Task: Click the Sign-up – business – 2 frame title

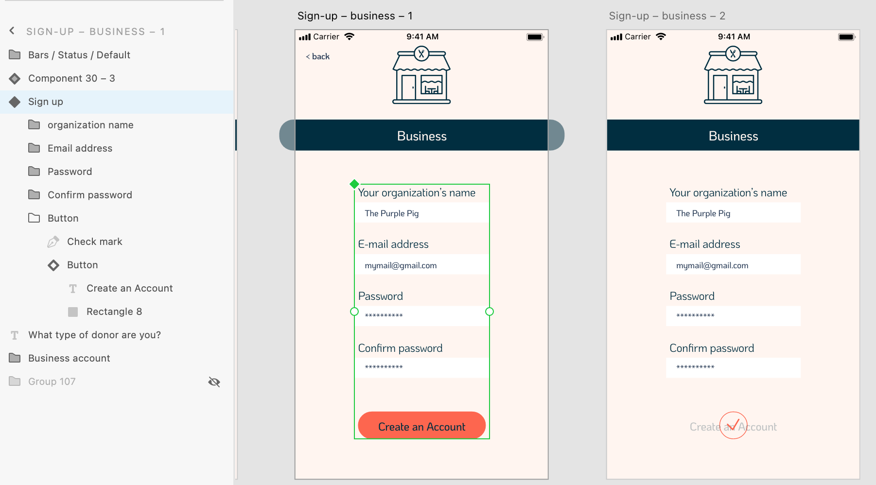Action: pyautogui.click(x=666, y=16)
